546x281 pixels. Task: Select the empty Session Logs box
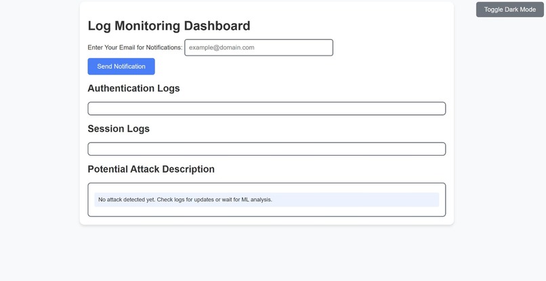coord(267,149)
